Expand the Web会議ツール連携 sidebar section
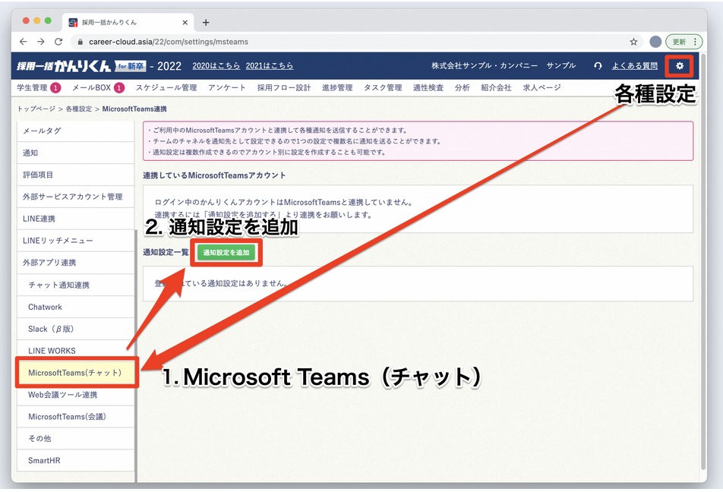This screenshot has height=492, width=723. [x=62, y=395]
